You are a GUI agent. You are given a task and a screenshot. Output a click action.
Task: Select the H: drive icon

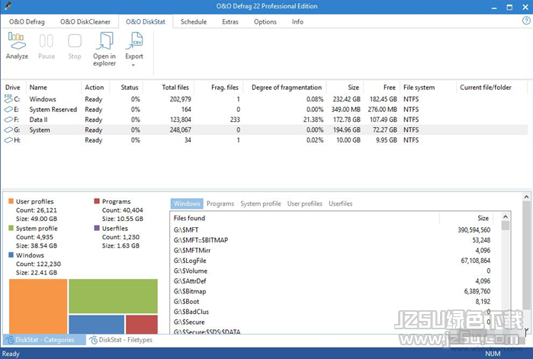(8, 140)
